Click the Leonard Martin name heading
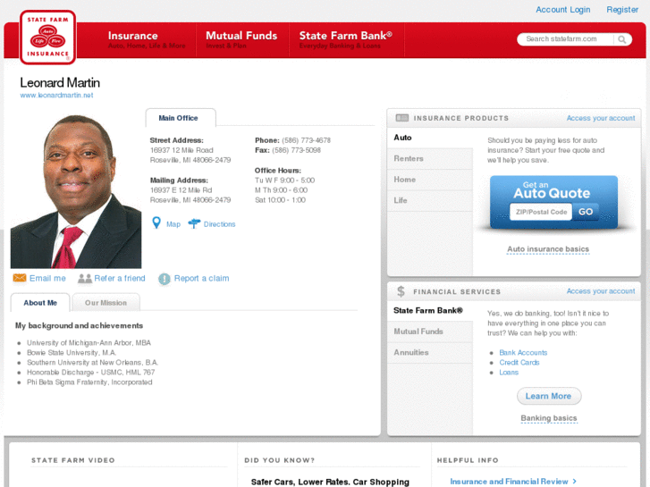 click(60, 83)
